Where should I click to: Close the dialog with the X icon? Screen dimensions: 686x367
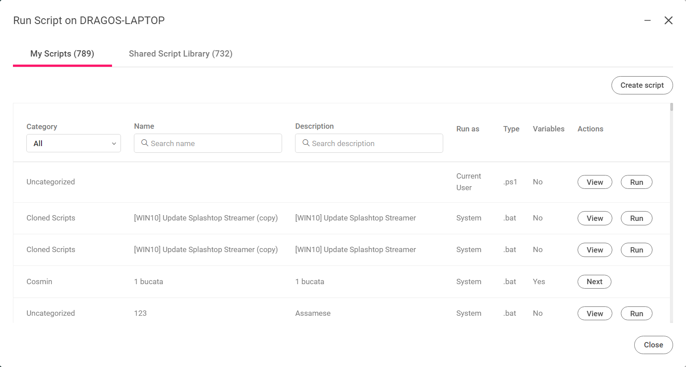coord(668,20)
